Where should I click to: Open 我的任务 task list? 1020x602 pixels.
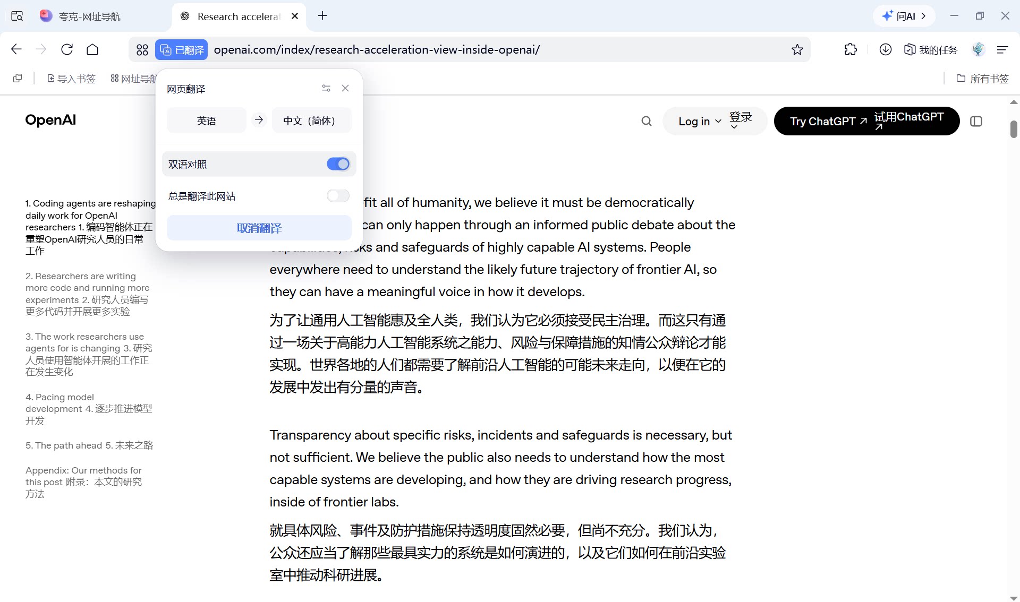[931, 50]
